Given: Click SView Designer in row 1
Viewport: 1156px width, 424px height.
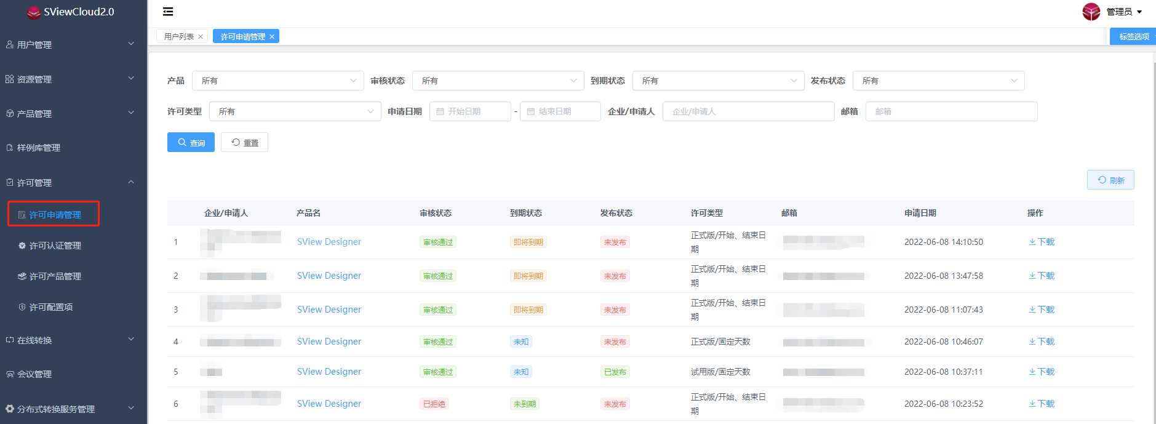Looking at the screenshot, I should tap(329, 242).
